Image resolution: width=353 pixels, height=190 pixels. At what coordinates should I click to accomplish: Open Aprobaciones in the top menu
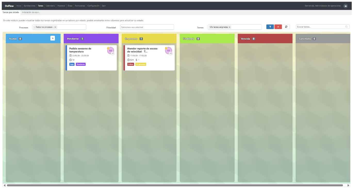(x=29, y=6)
